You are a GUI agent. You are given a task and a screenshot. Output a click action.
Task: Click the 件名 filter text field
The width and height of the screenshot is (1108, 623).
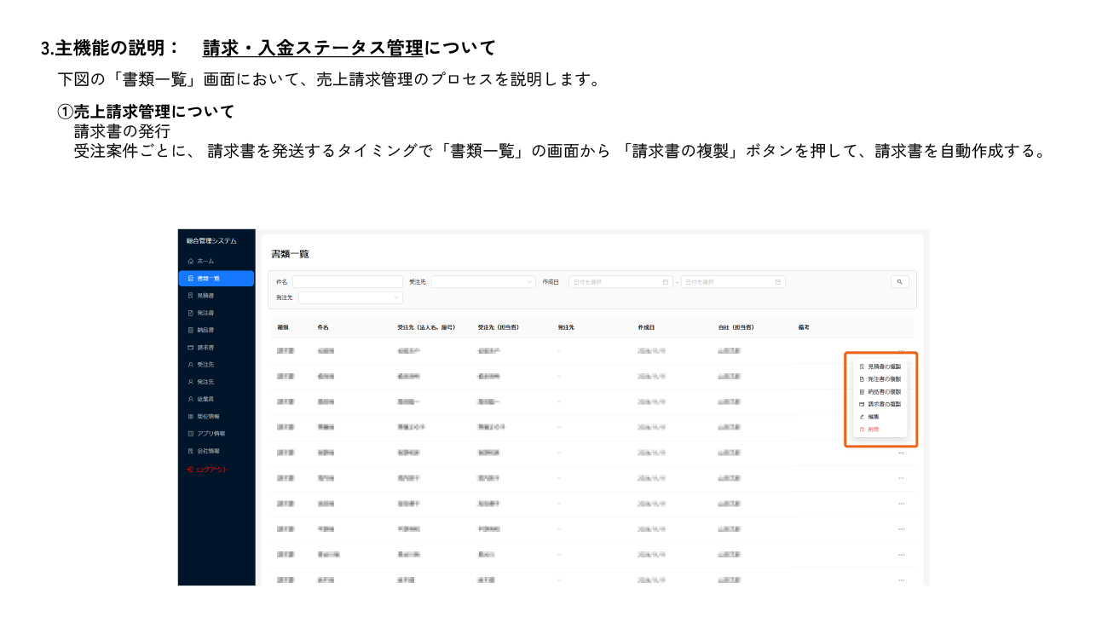tap(348, 281)
